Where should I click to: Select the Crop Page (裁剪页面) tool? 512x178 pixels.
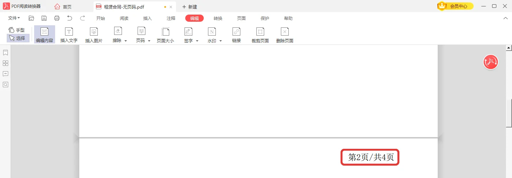(260, 35)
